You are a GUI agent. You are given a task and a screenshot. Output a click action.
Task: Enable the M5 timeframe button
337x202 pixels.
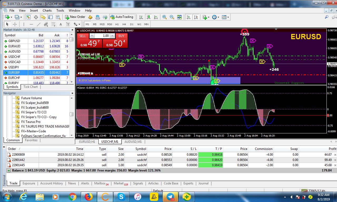point(95,24)
